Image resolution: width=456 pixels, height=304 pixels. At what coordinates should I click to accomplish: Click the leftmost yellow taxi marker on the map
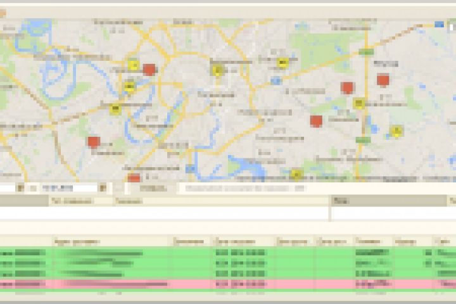click(x=115, y=110)
